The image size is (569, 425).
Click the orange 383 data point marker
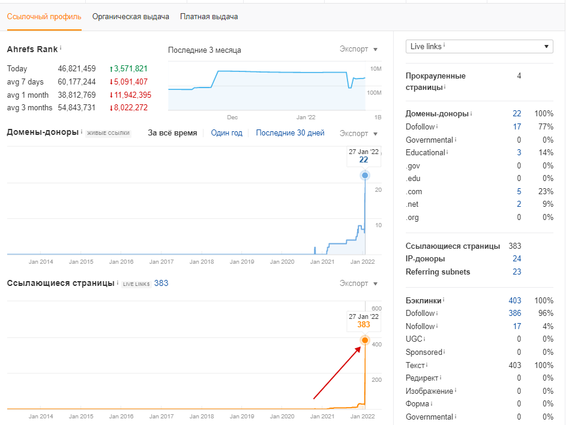[x=364, y=340]
